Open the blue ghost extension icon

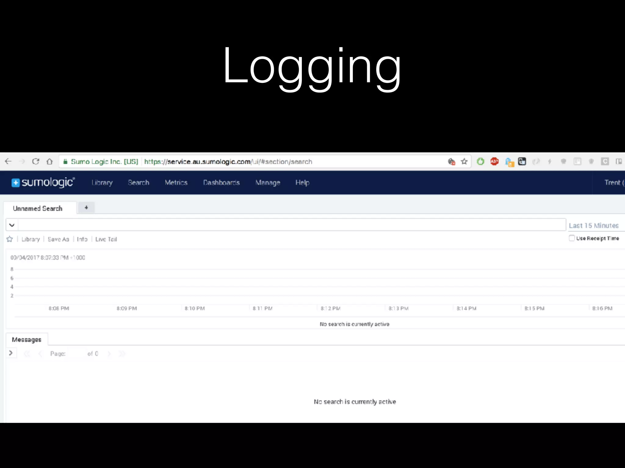pyautogui.click(x=509, y=162)
